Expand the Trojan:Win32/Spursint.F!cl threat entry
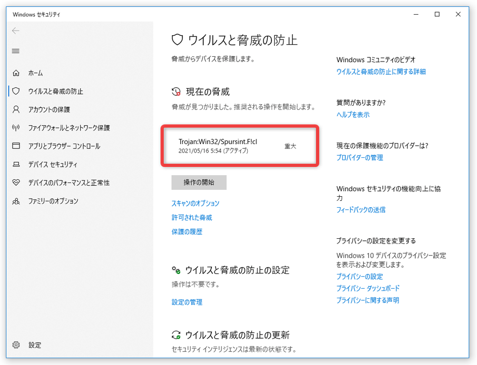The width and height of the screenshot is (477, 365). [240, 146]
